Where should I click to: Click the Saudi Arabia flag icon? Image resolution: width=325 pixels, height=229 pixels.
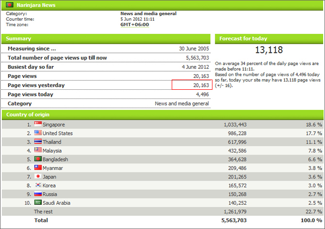[37, 203]
